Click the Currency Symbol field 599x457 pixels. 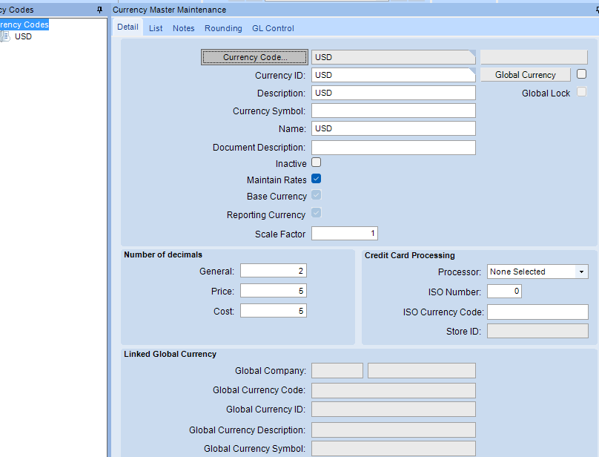tap(394, 111)
